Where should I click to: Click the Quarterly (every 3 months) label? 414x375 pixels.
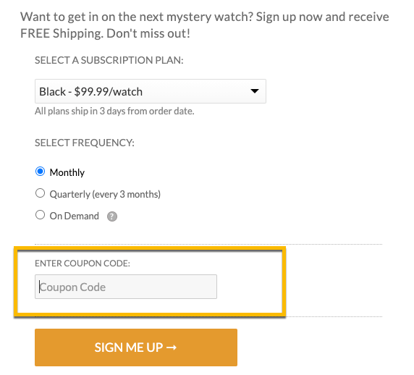point(105,194)
